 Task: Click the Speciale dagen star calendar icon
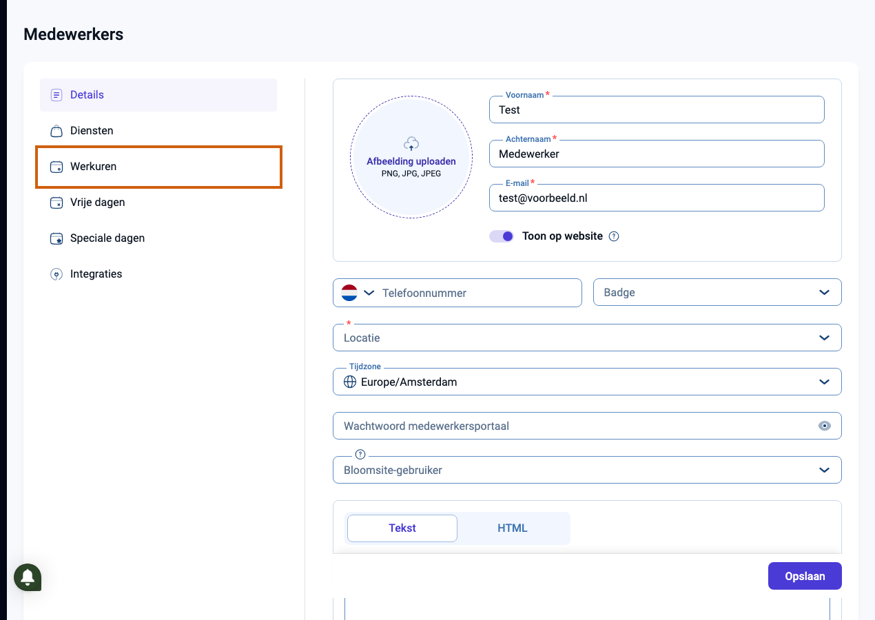pyautogui.click(x=56, y=238)
